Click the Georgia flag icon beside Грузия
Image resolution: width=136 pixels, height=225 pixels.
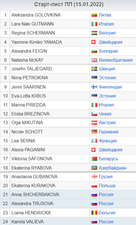94,177
